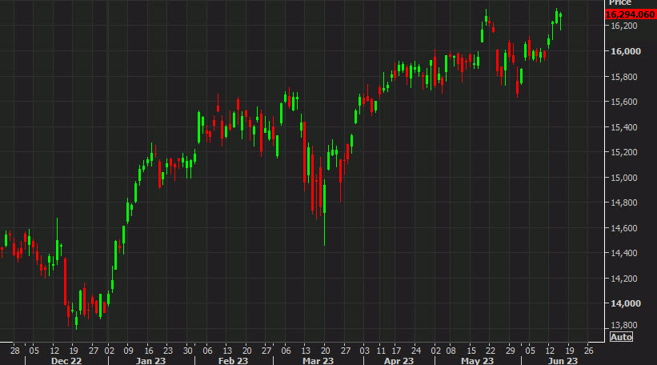Select the 15,000 price axis label
Image resolution: width=657 pixels, height=365 pixels.
pyautogui.click(x=624, y=178)
